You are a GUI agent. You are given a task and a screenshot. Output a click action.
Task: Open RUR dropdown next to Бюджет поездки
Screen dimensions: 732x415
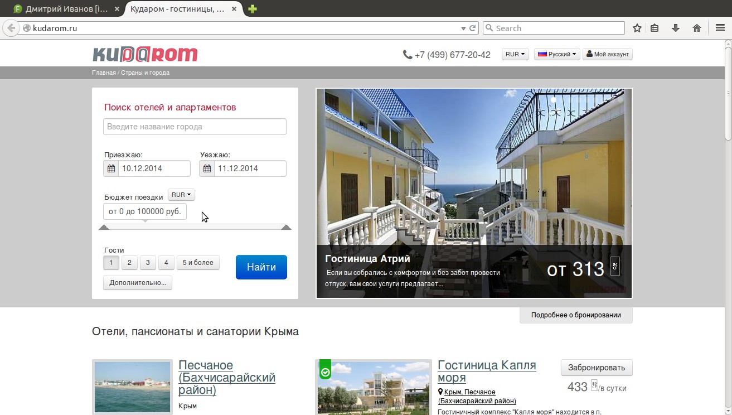click(x=181, y=195)
